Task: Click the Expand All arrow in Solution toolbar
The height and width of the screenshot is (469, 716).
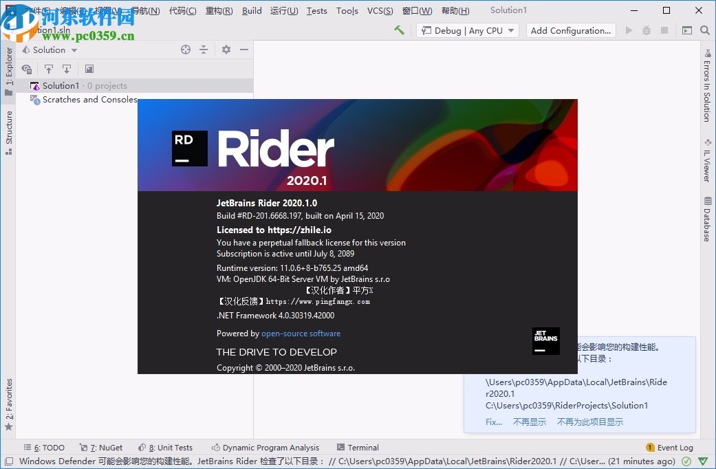Action: [x=67, y=69]
